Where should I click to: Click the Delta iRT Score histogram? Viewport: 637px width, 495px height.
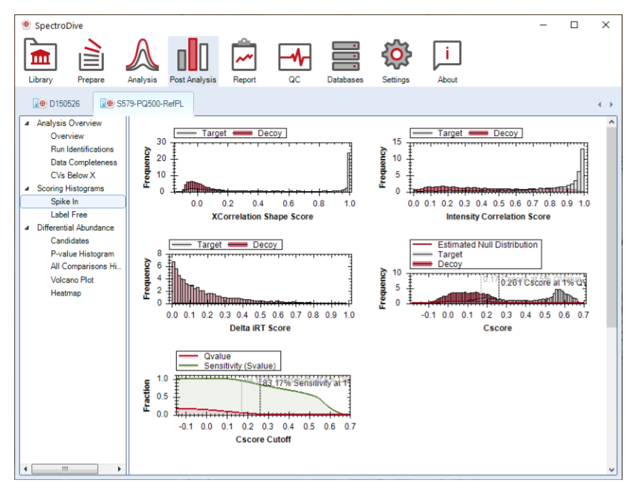(260, 279)
